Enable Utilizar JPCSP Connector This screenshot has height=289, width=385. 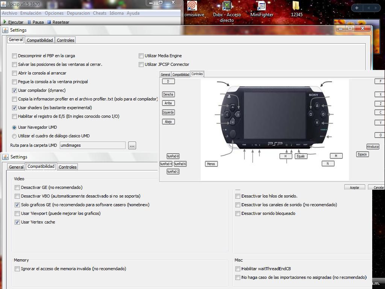point(141,64)
